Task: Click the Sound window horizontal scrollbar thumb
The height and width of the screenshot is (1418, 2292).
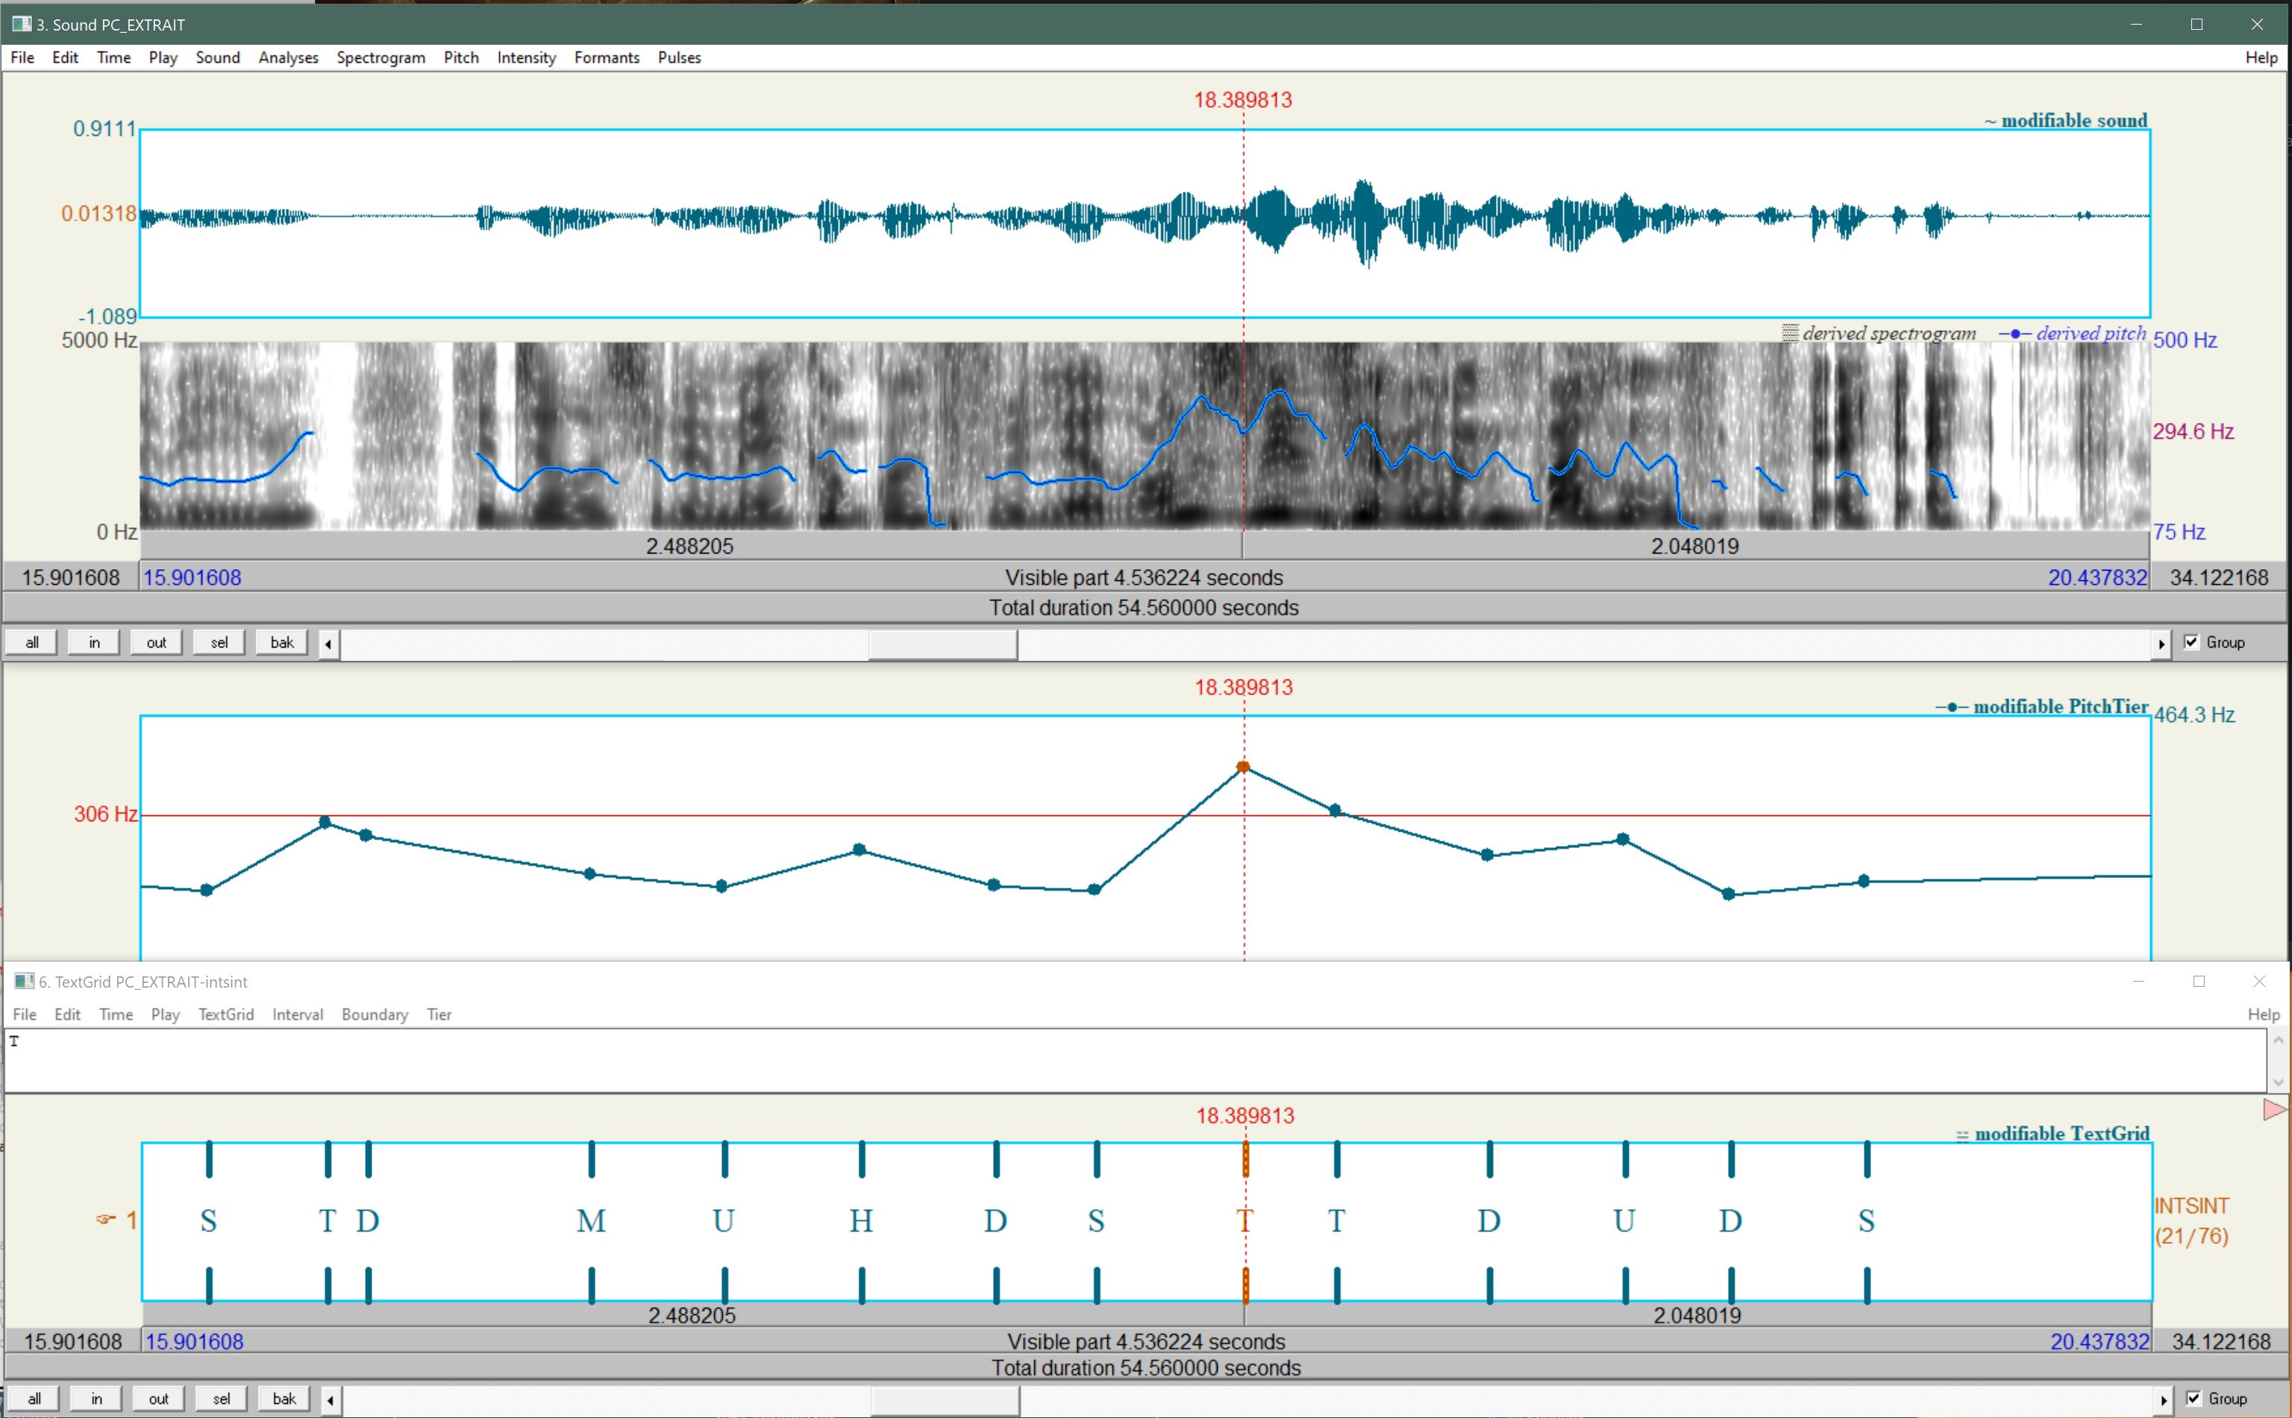Action: pyautogui.click(x=942, y=644)
